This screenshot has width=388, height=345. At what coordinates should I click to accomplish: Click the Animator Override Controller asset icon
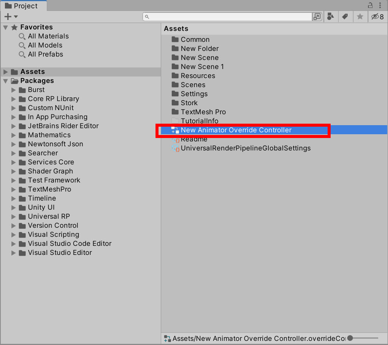point(175,130)
